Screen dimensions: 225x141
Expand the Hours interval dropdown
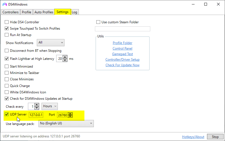point(50,106)
